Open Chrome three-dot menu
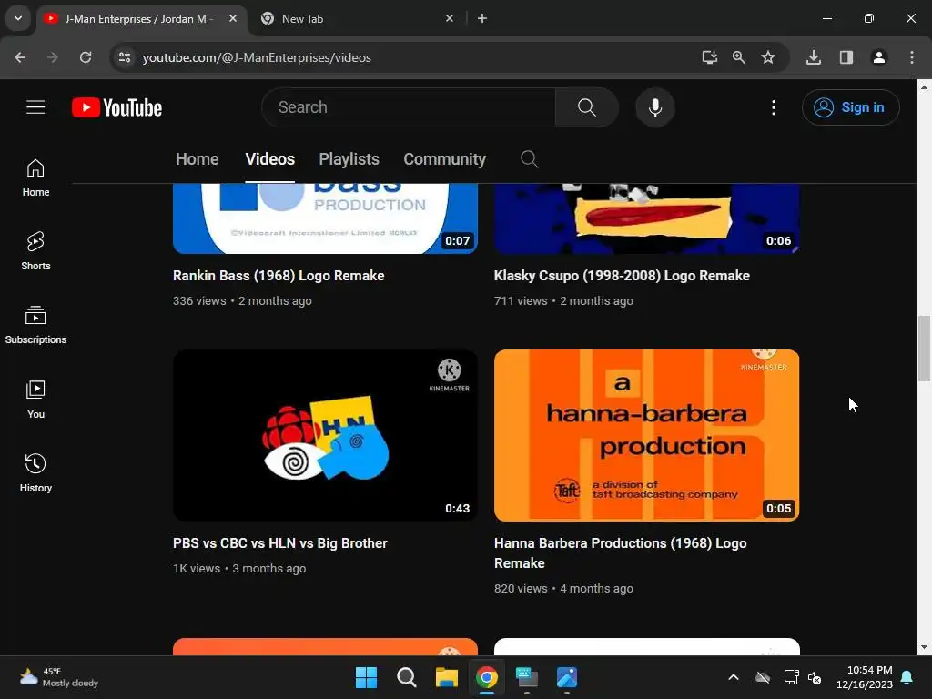 click(912, 57)
